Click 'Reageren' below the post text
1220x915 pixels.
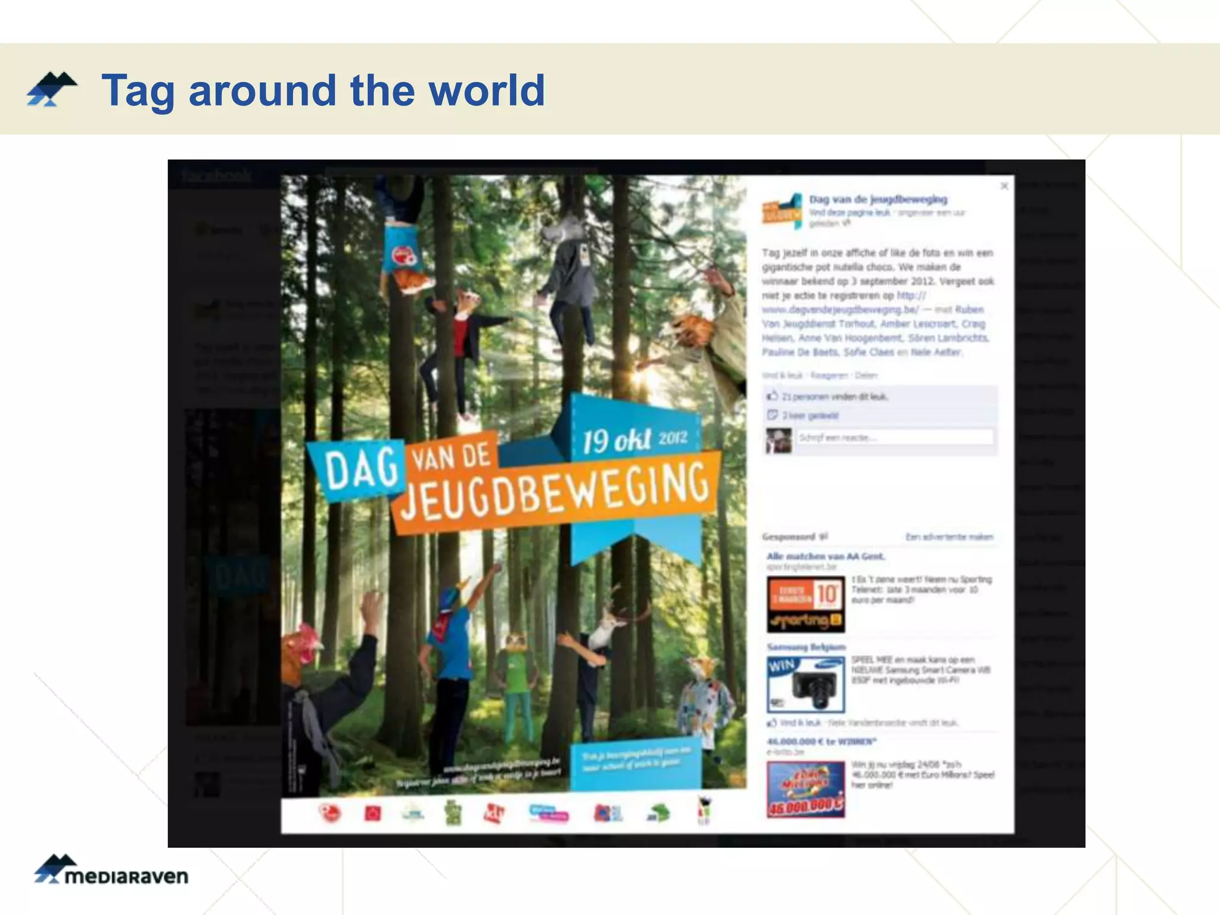pyautogui.click(x=829, y=375)
